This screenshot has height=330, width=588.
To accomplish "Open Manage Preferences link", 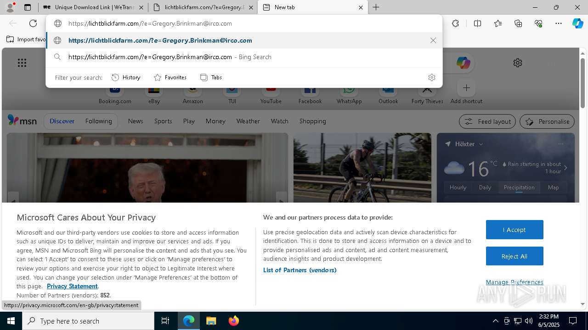I will pos(514,282).
